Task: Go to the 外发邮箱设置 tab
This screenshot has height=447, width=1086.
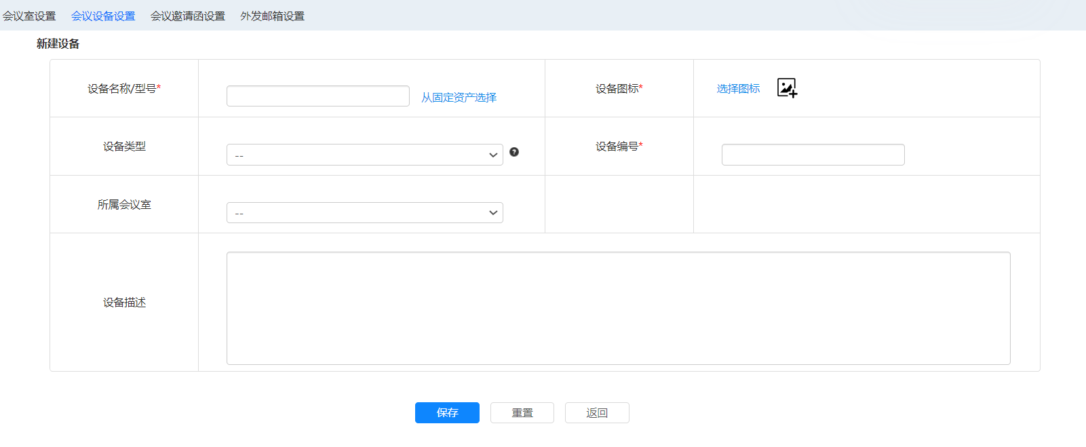Action: [x=272, y=16]
